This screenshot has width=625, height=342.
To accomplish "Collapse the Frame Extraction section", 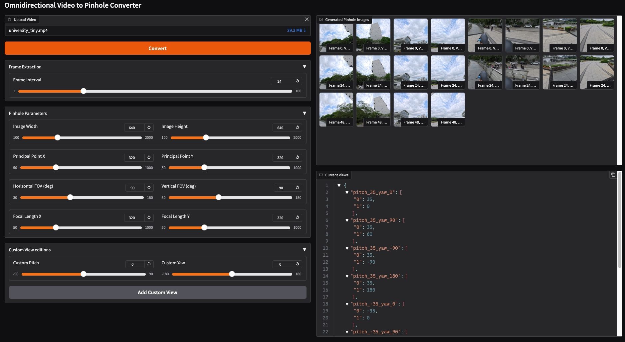I will (x=305, y=67).
